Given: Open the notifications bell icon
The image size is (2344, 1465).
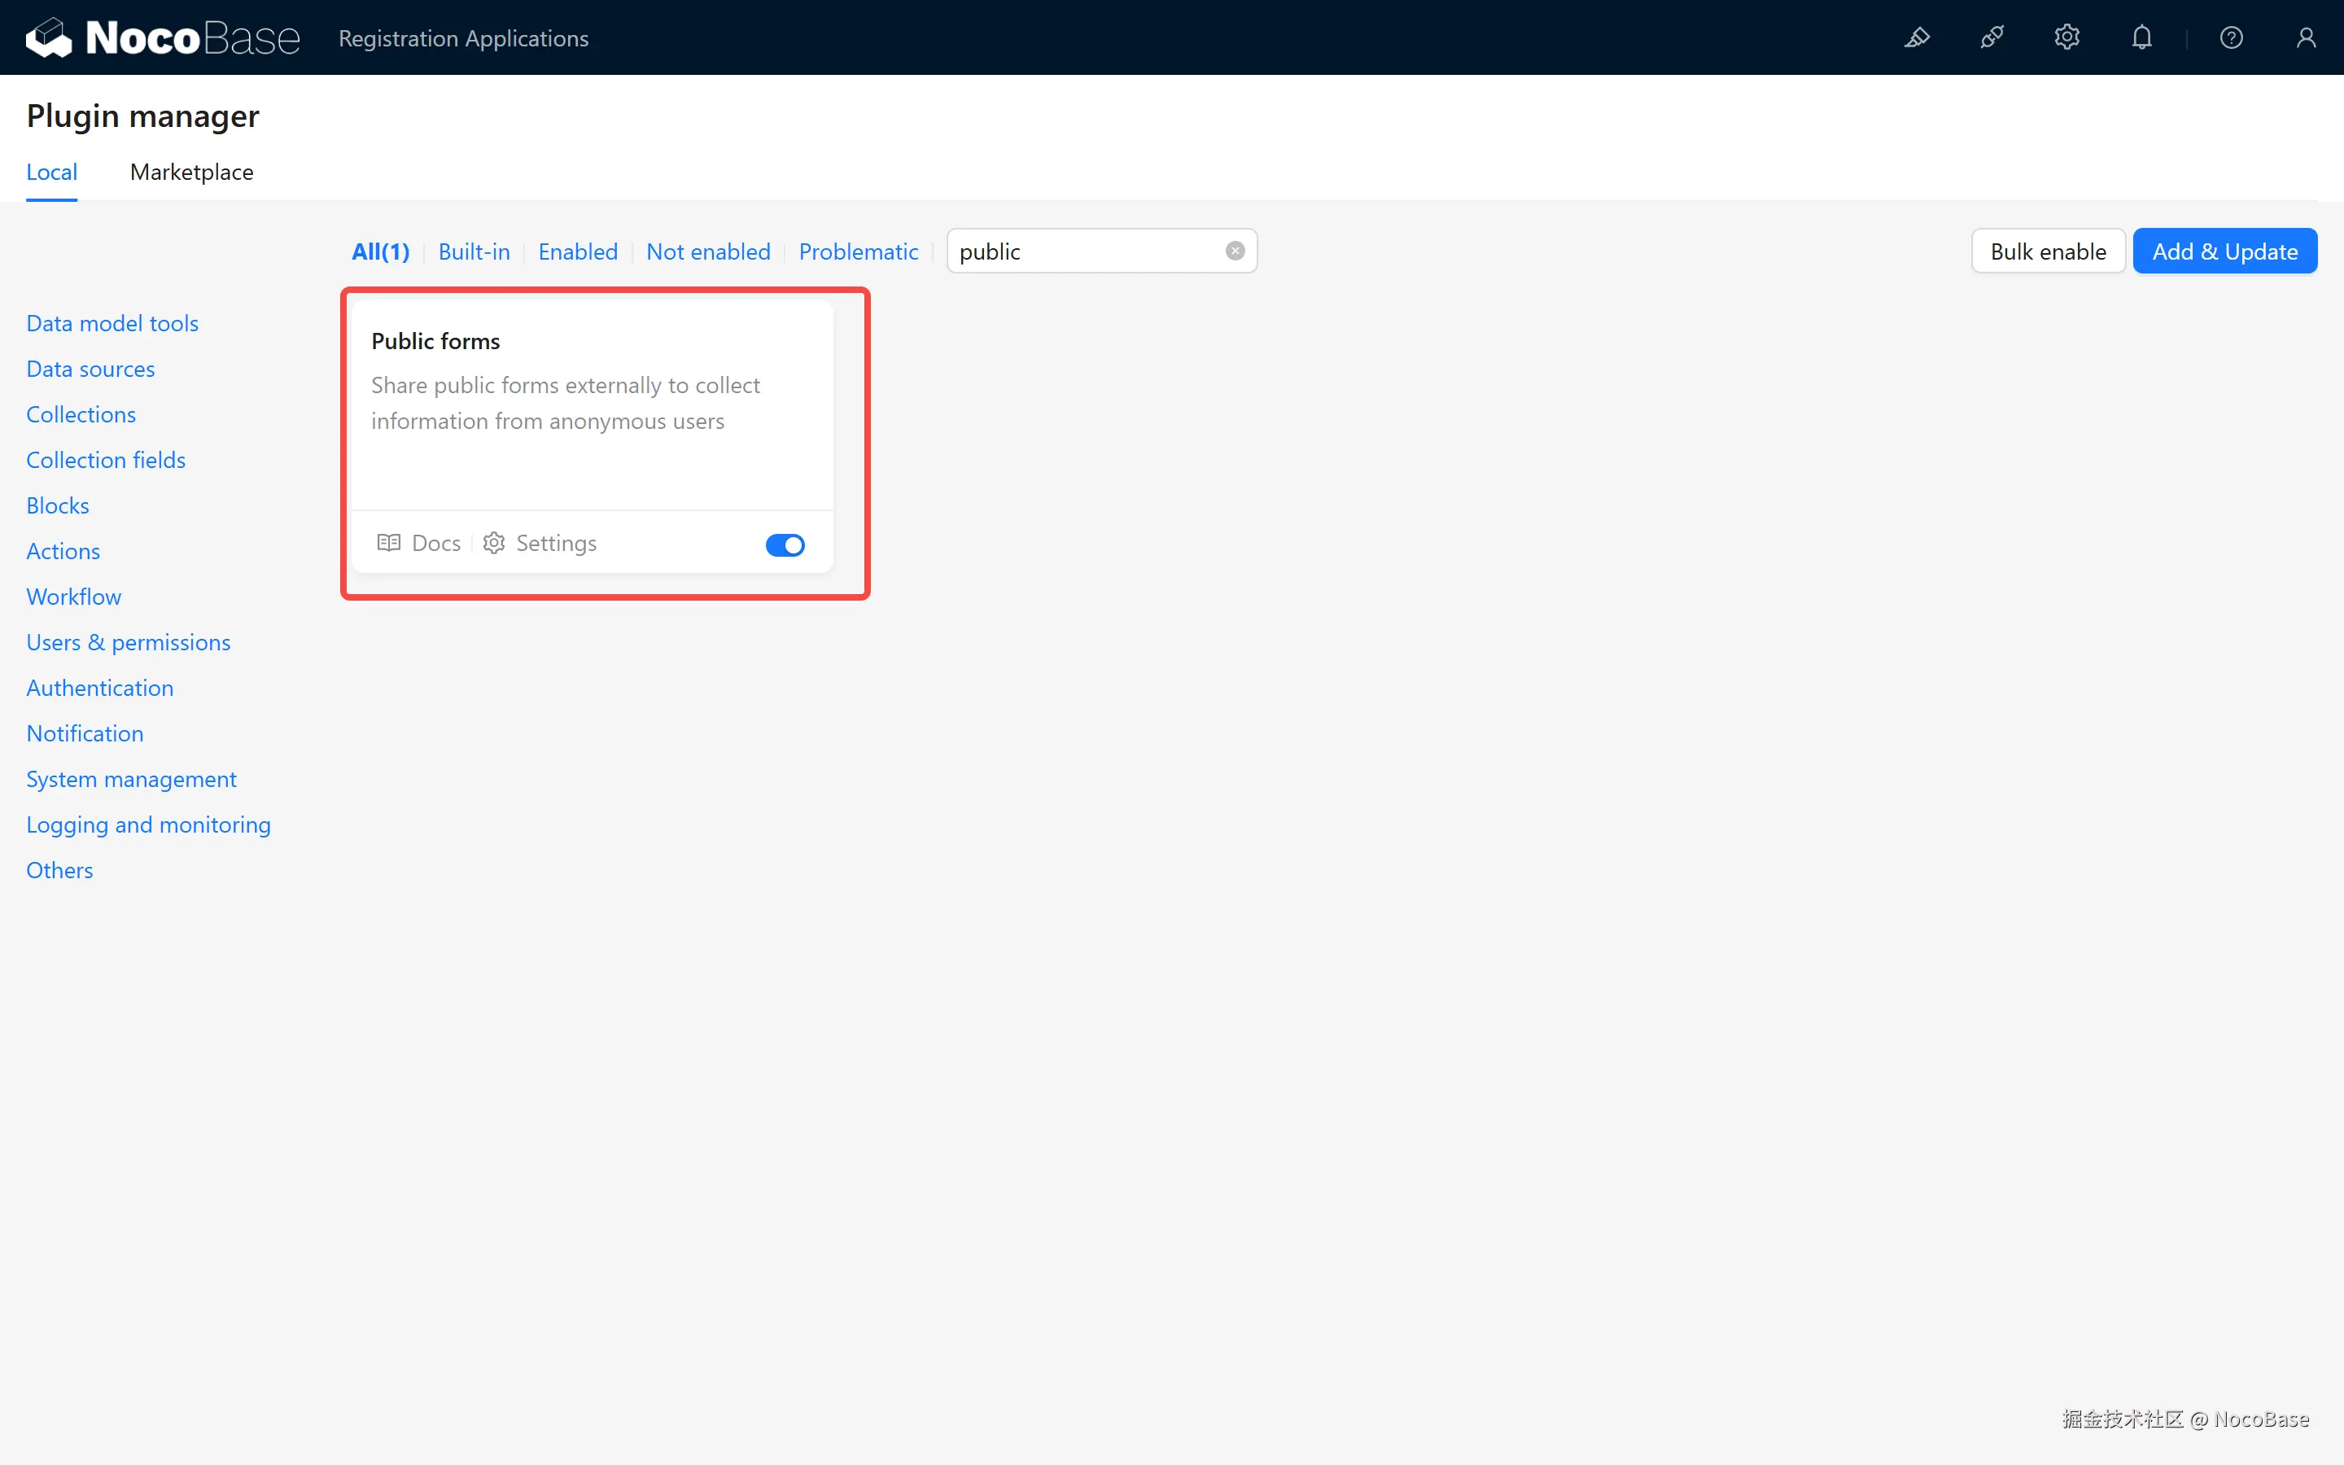Looking at the screenshot, I should click(2141, 37).
